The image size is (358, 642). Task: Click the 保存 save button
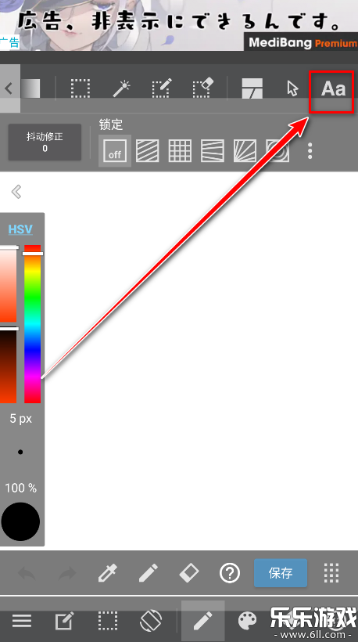(281, 573)
